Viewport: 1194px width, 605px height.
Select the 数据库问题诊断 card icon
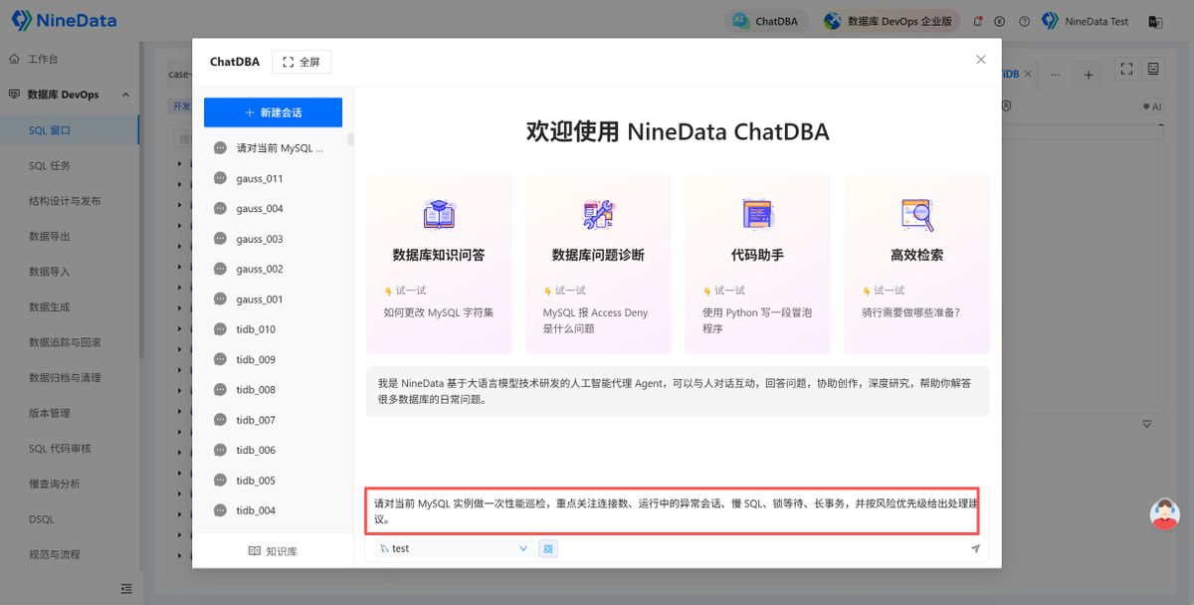point(598,214)
